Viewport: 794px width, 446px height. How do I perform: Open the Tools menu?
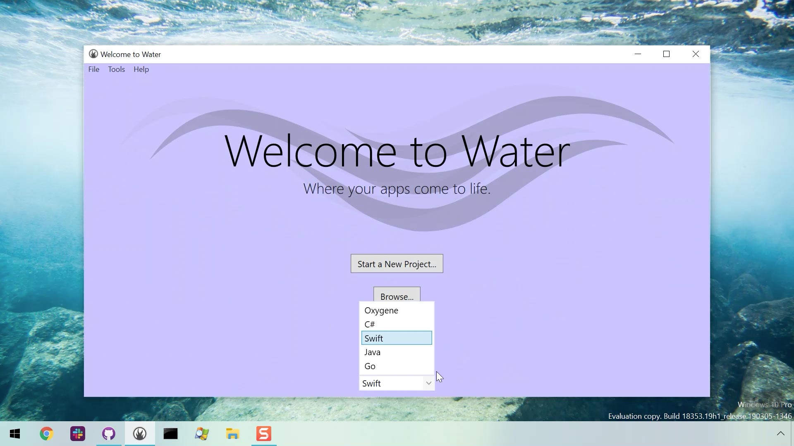pos(117,69)
